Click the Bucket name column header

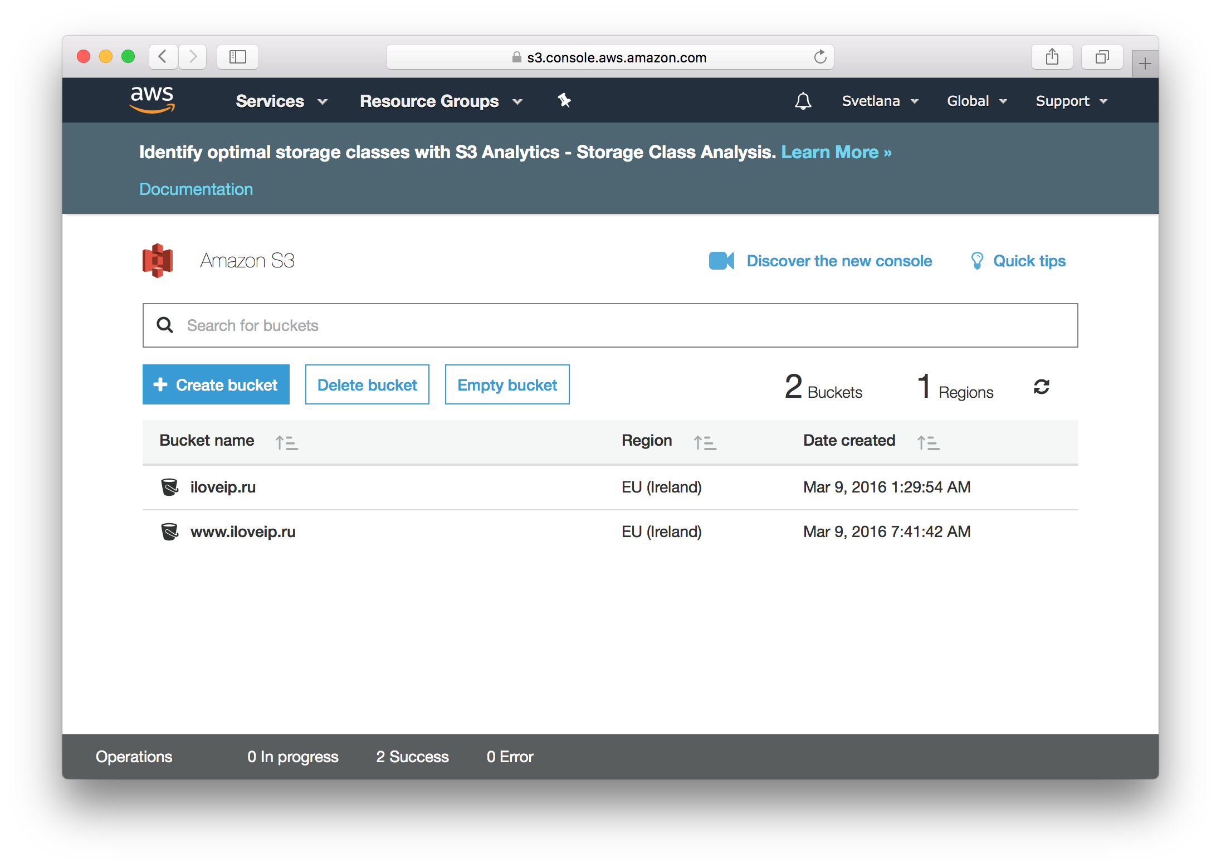207,440
